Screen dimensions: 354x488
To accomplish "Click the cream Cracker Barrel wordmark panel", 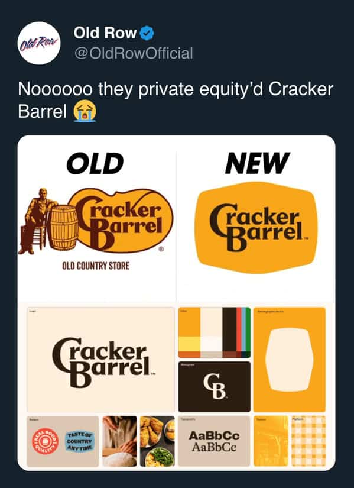I will 100,360.
